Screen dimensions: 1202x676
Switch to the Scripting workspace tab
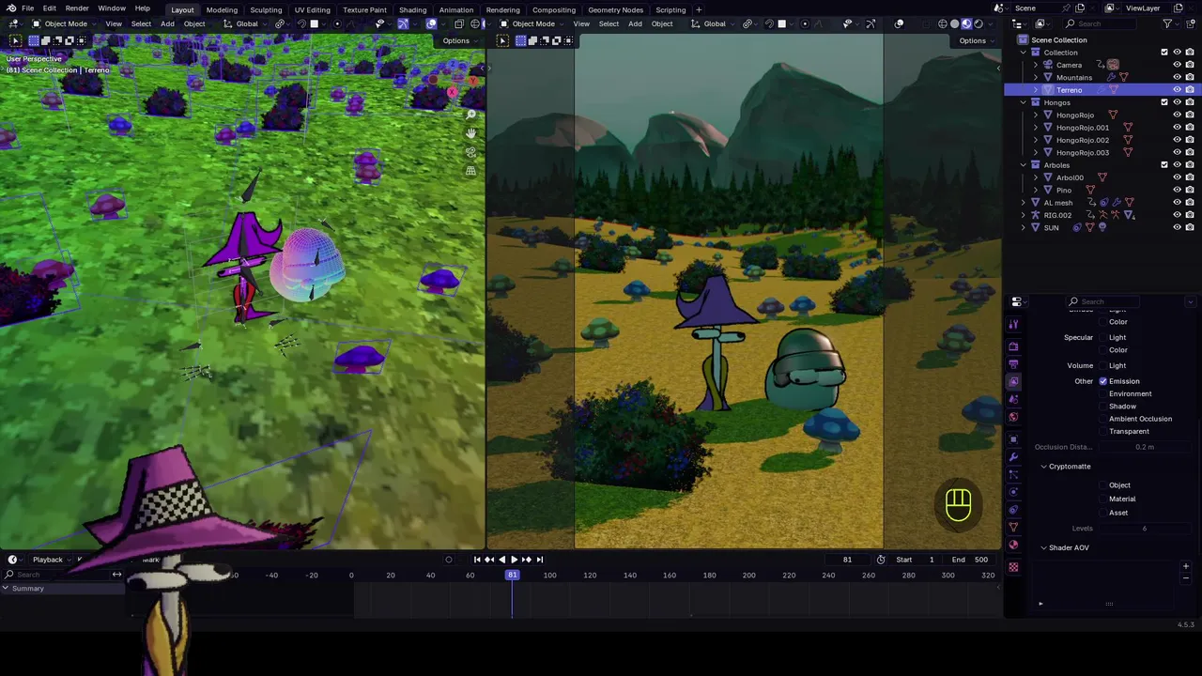[x=670, y=9]
